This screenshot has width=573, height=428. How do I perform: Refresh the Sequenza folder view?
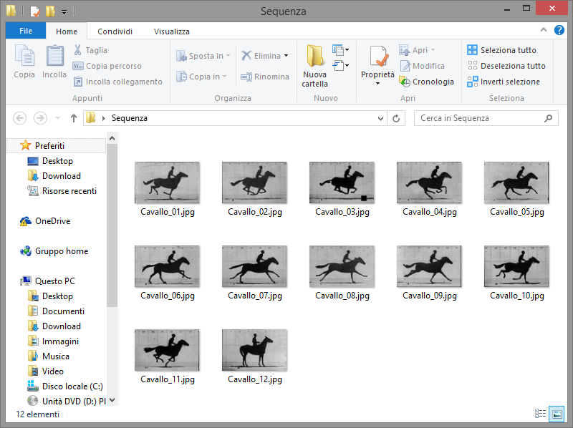coord(398,118)
